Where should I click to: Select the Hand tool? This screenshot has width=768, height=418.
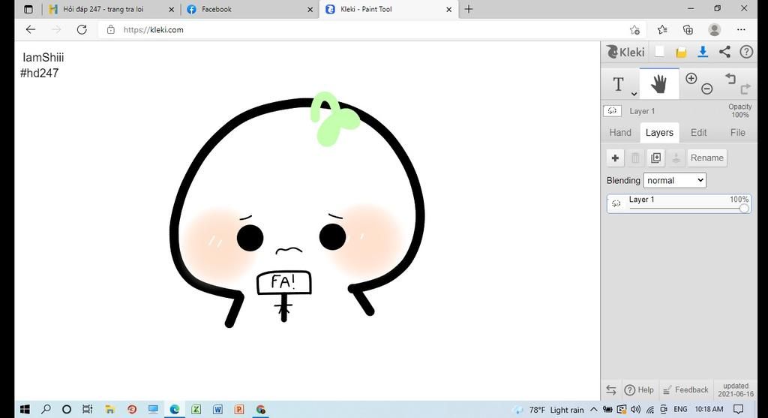658,84
